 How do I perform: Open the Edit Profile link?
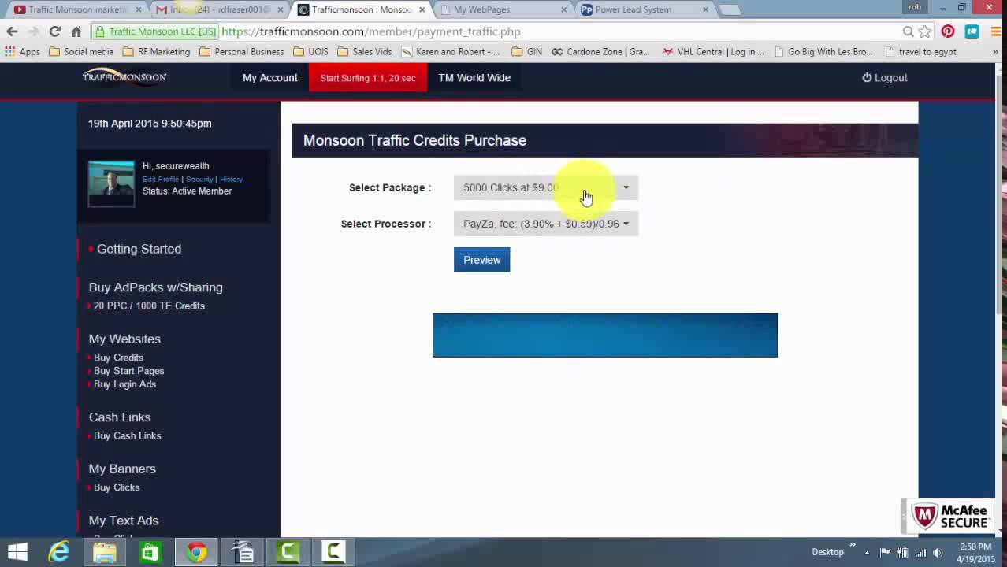click(161, 180)
